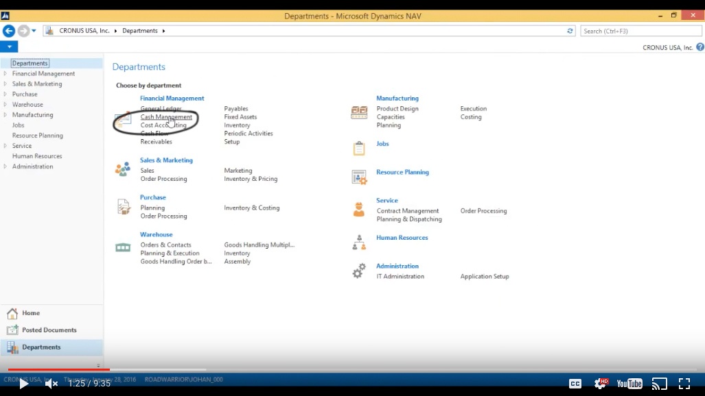Click the YouTube logo button
This screenshot has height=396, width=705.
coord(629,384)
